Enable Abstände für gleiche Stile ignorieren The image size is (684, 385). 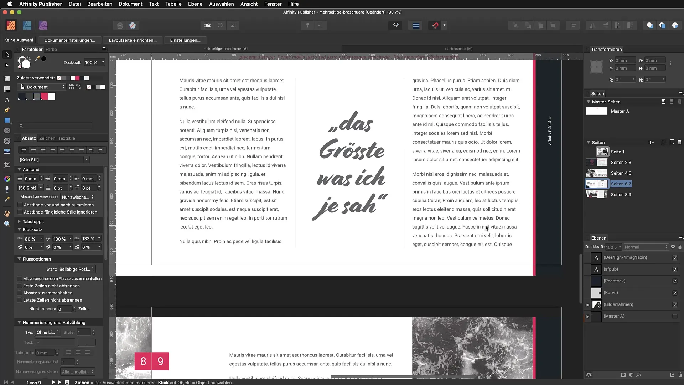point(20,212)
